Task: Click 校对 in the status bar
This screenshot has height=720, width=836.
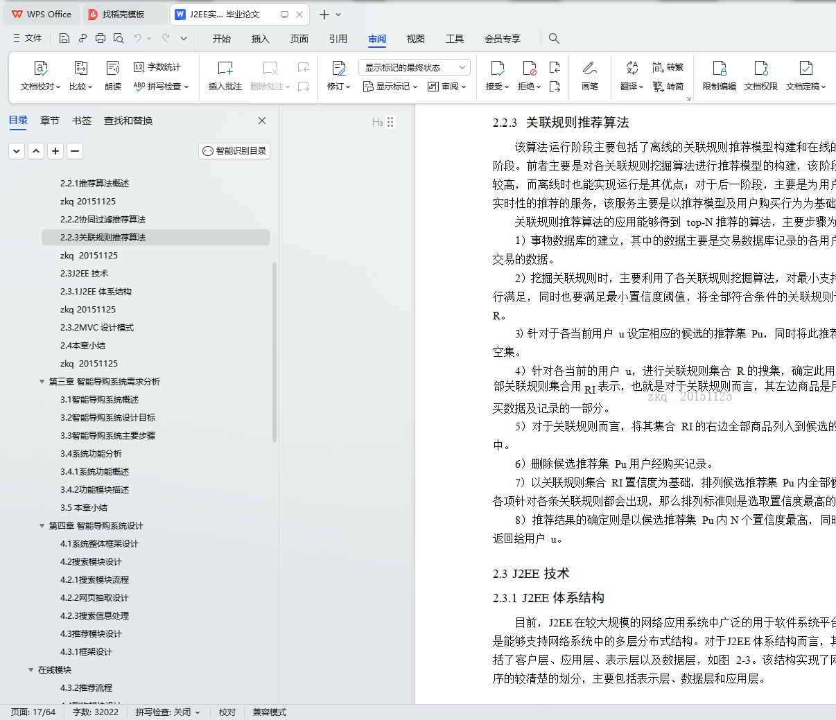Action: pyautogui.click(x=227, y=712)
